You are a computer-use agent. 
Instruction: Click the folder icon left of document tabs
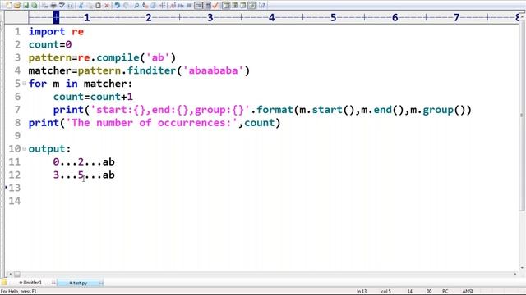coord(4,283)
